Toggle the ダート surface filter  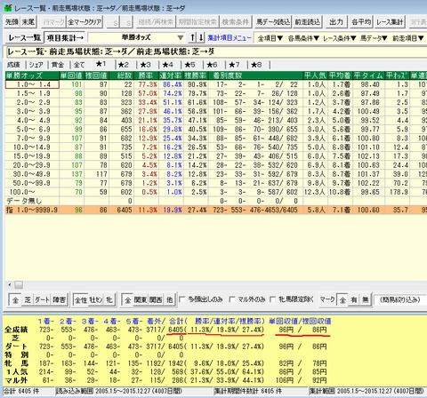point(42,300)
